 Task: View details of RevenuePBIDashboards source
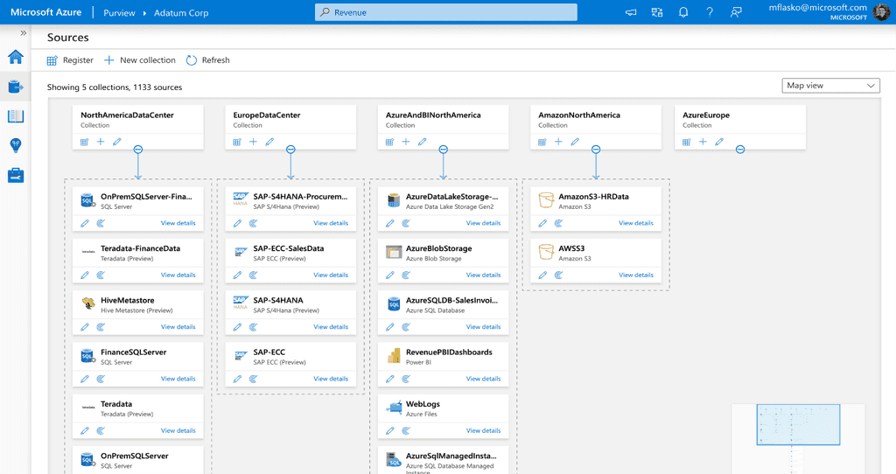point(483,379)
